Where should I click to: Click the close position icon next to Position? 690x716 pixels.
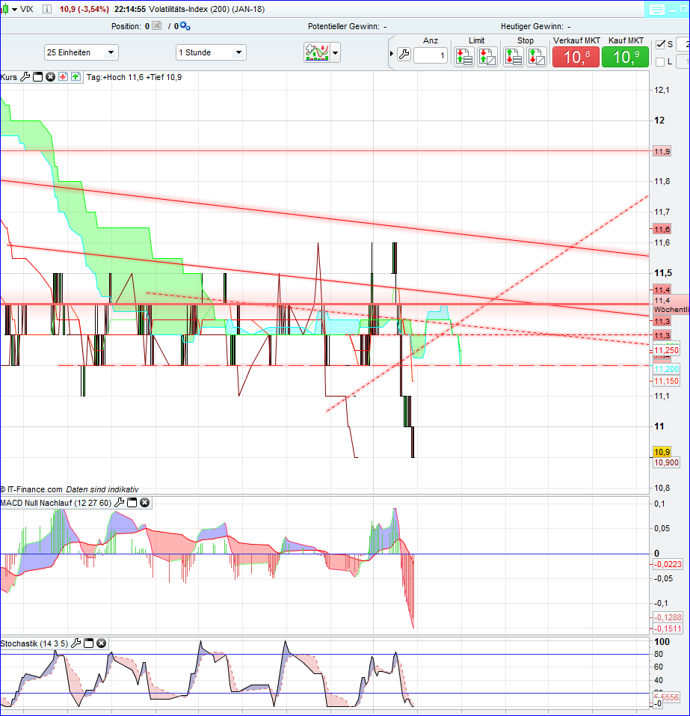tap(156, 26)
